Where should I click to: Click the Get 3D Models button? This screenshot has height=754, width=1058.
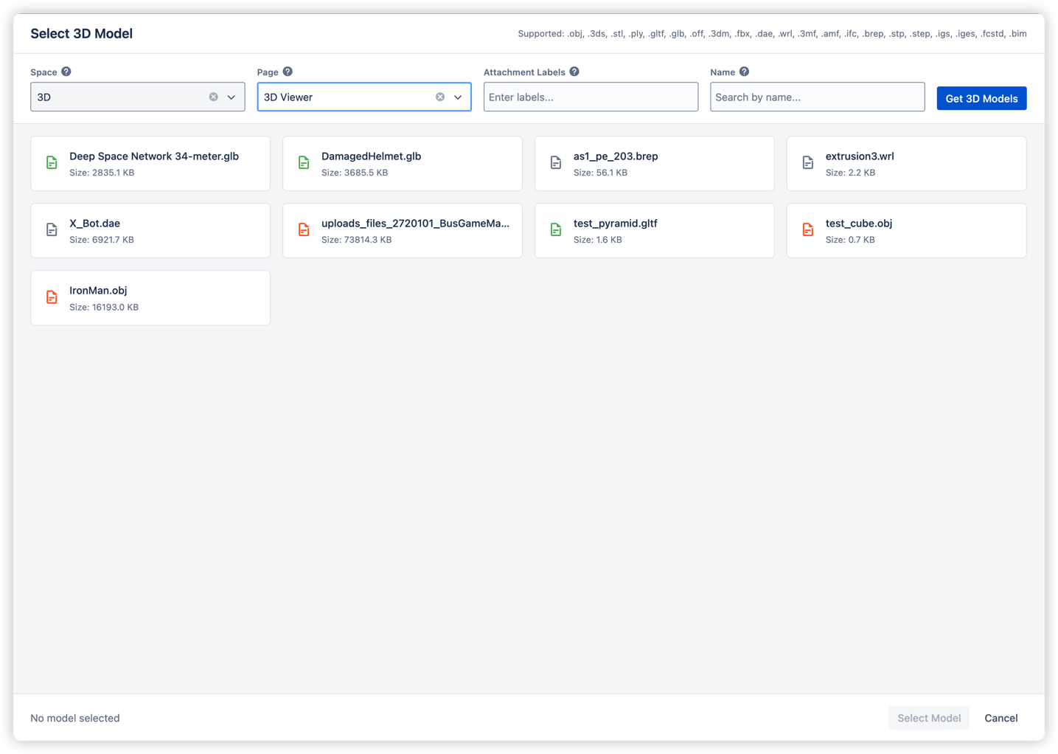(x=981, y=97)
